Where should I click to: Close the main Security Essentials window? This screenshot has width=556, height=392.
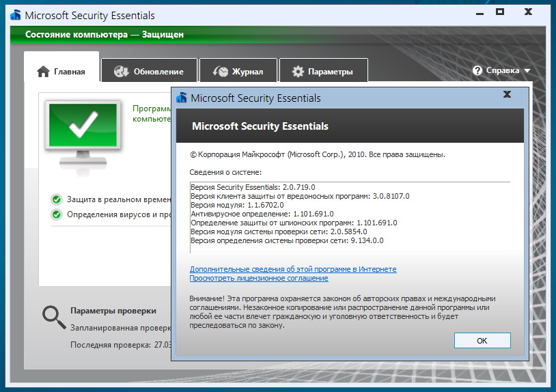[529, 12]
